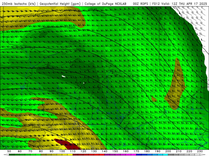Select the 180 value on the color scale
209x156 pixels.
(147, 151)
